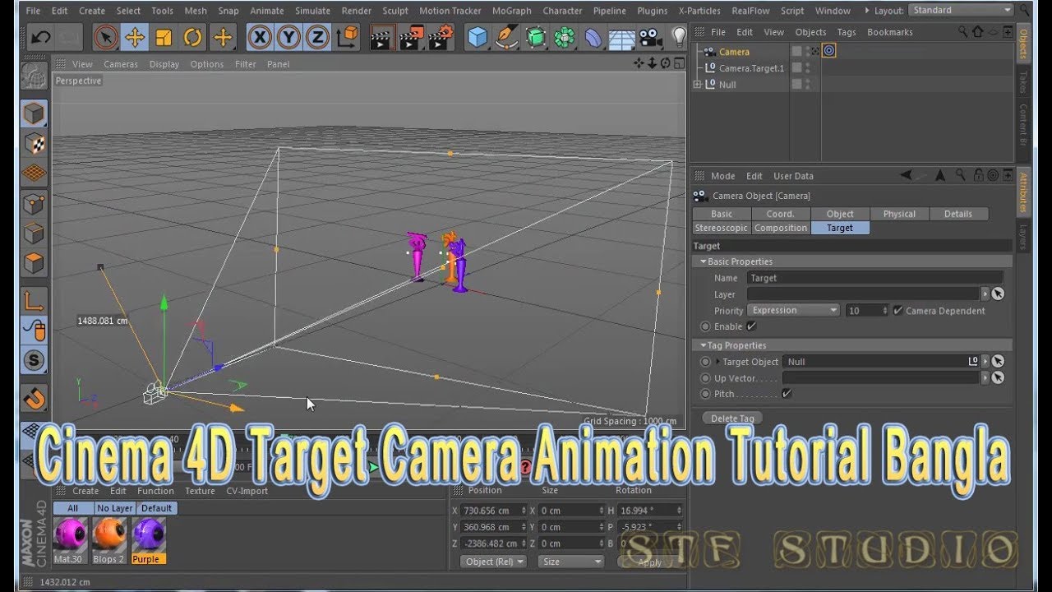
Task: Click Render View clapperboard icon
Action: coord(381,37)
